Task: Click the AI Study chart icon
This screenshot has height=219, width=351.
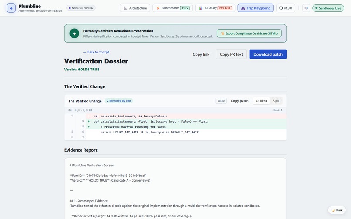Action: (x=201, y=8)
